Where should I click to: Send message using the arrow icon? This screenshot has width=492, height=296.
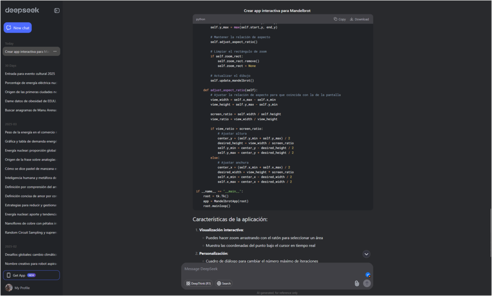(x=367, y=284)
